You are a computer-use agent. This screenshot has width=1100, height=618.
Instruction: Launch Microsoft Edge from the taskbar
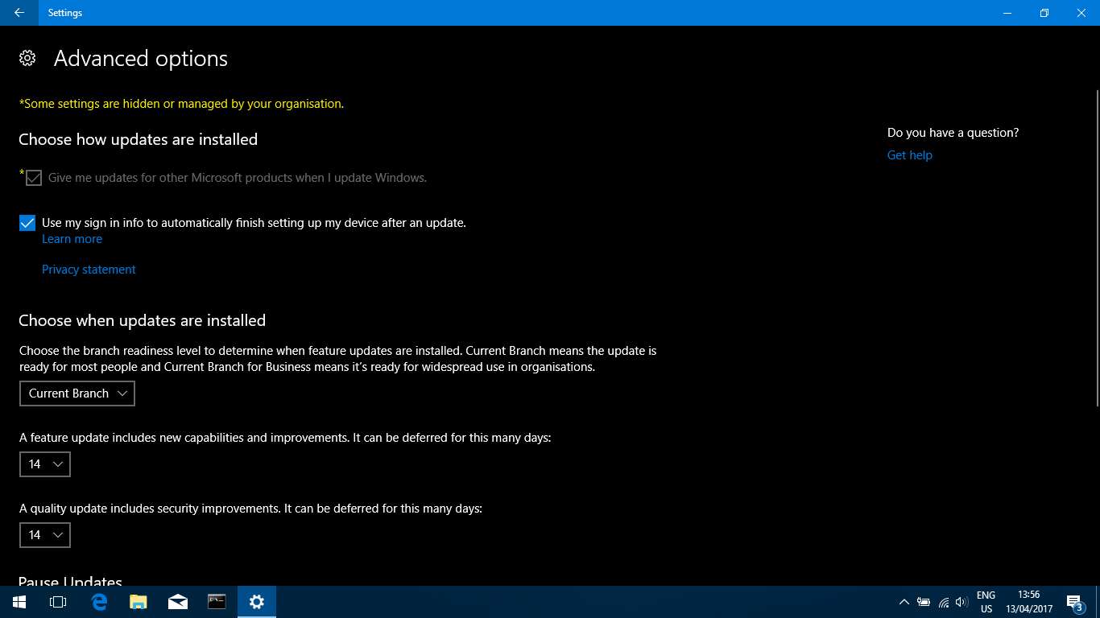[99, 602]
